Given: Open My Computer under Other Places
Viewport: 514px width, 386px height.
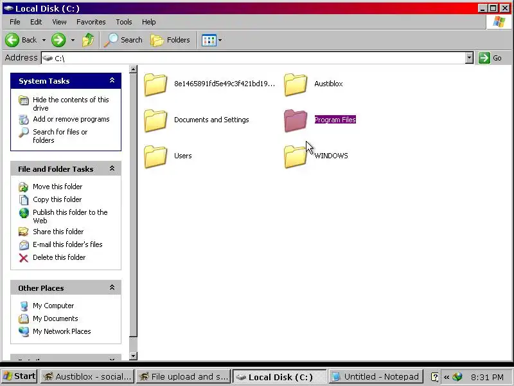Looking at the screenshot, I should tap(53, 306).
